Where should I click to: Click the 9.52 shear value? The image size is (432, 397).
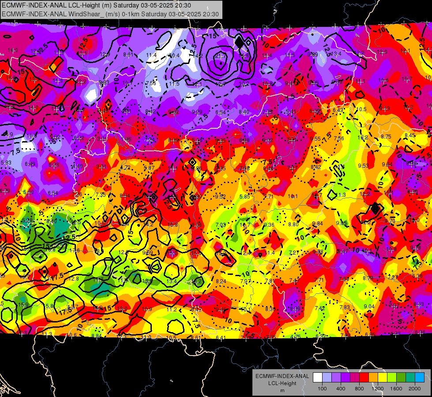(220, 196)
